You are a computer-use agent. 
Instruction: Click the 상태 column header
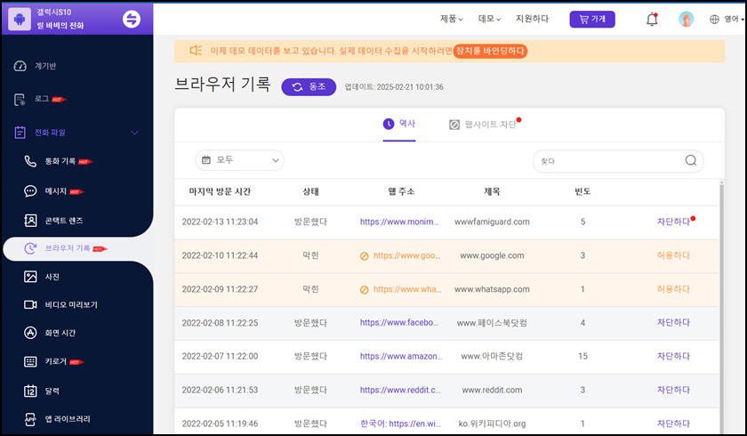tap(310, 191)
